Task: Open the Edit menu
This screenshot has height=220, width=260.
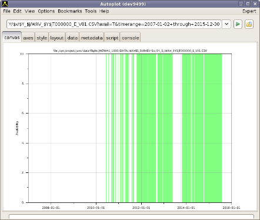Action: [17, 11]
